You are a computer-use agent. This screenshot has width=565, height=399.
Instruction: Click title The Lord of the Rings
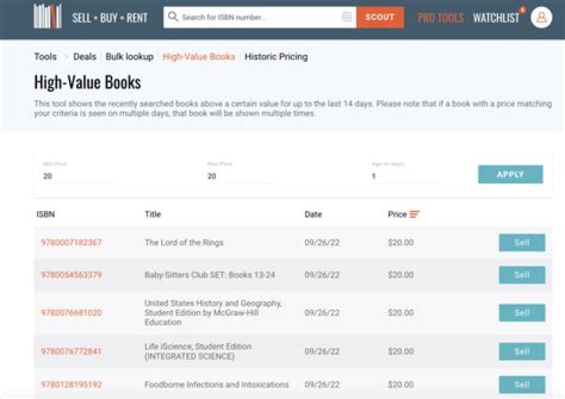[x=184, y=242]
